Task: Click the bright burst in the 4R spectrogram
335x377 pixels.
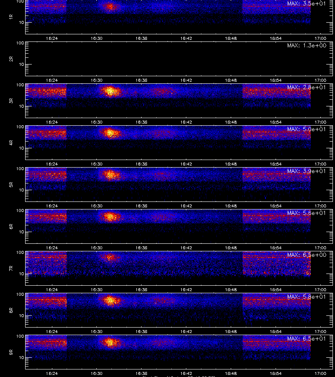Action: coord(110,133)
